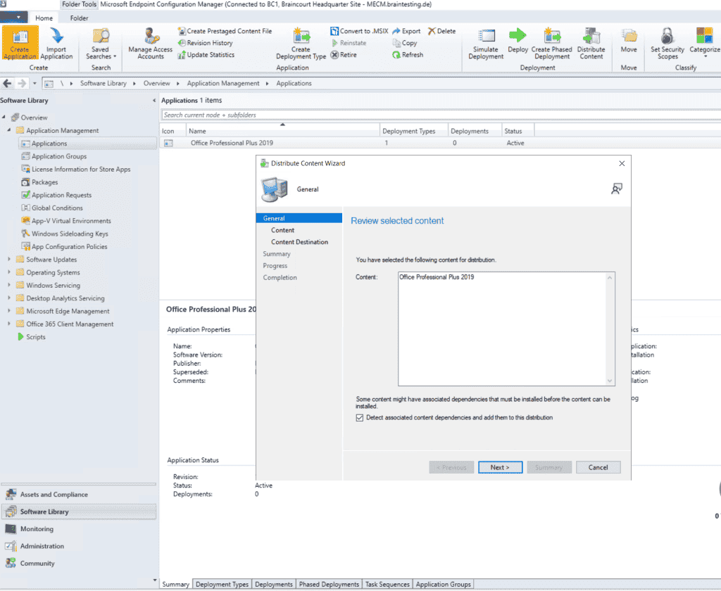Viewport: 721px width, 591px height.
Task: Click the Import Application icon
Action: [56, 42]
